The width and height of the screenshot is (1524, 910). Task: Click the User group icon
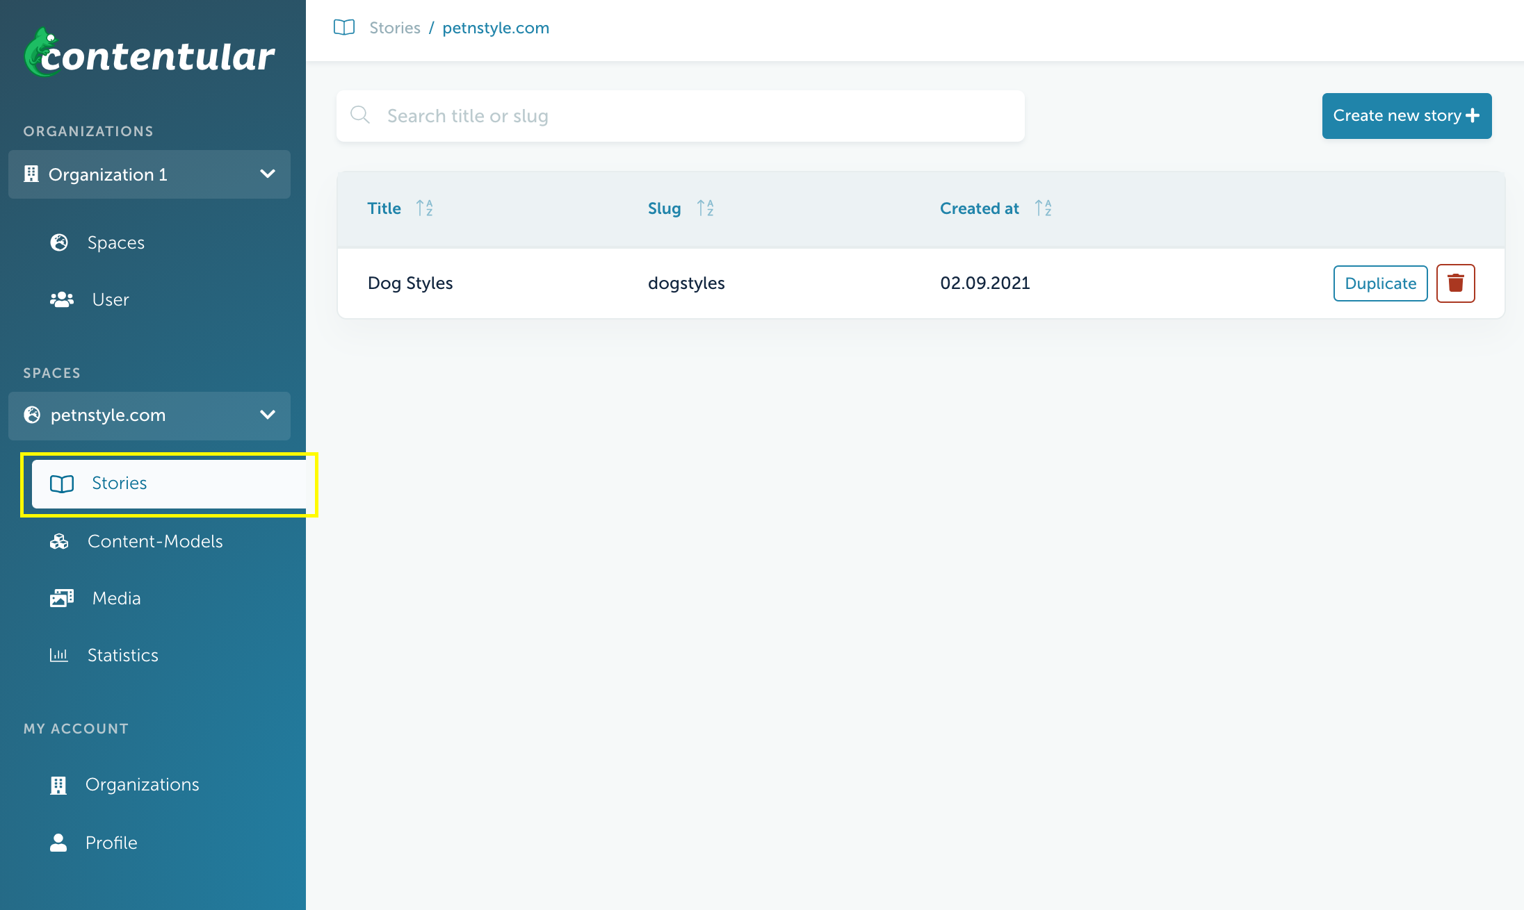pos(62,299)
